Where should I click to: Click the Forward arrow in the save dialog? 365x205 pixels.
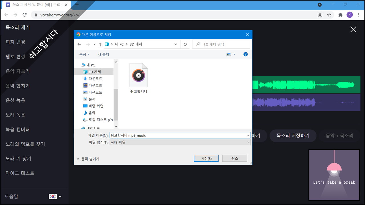[x=88, y=44]
